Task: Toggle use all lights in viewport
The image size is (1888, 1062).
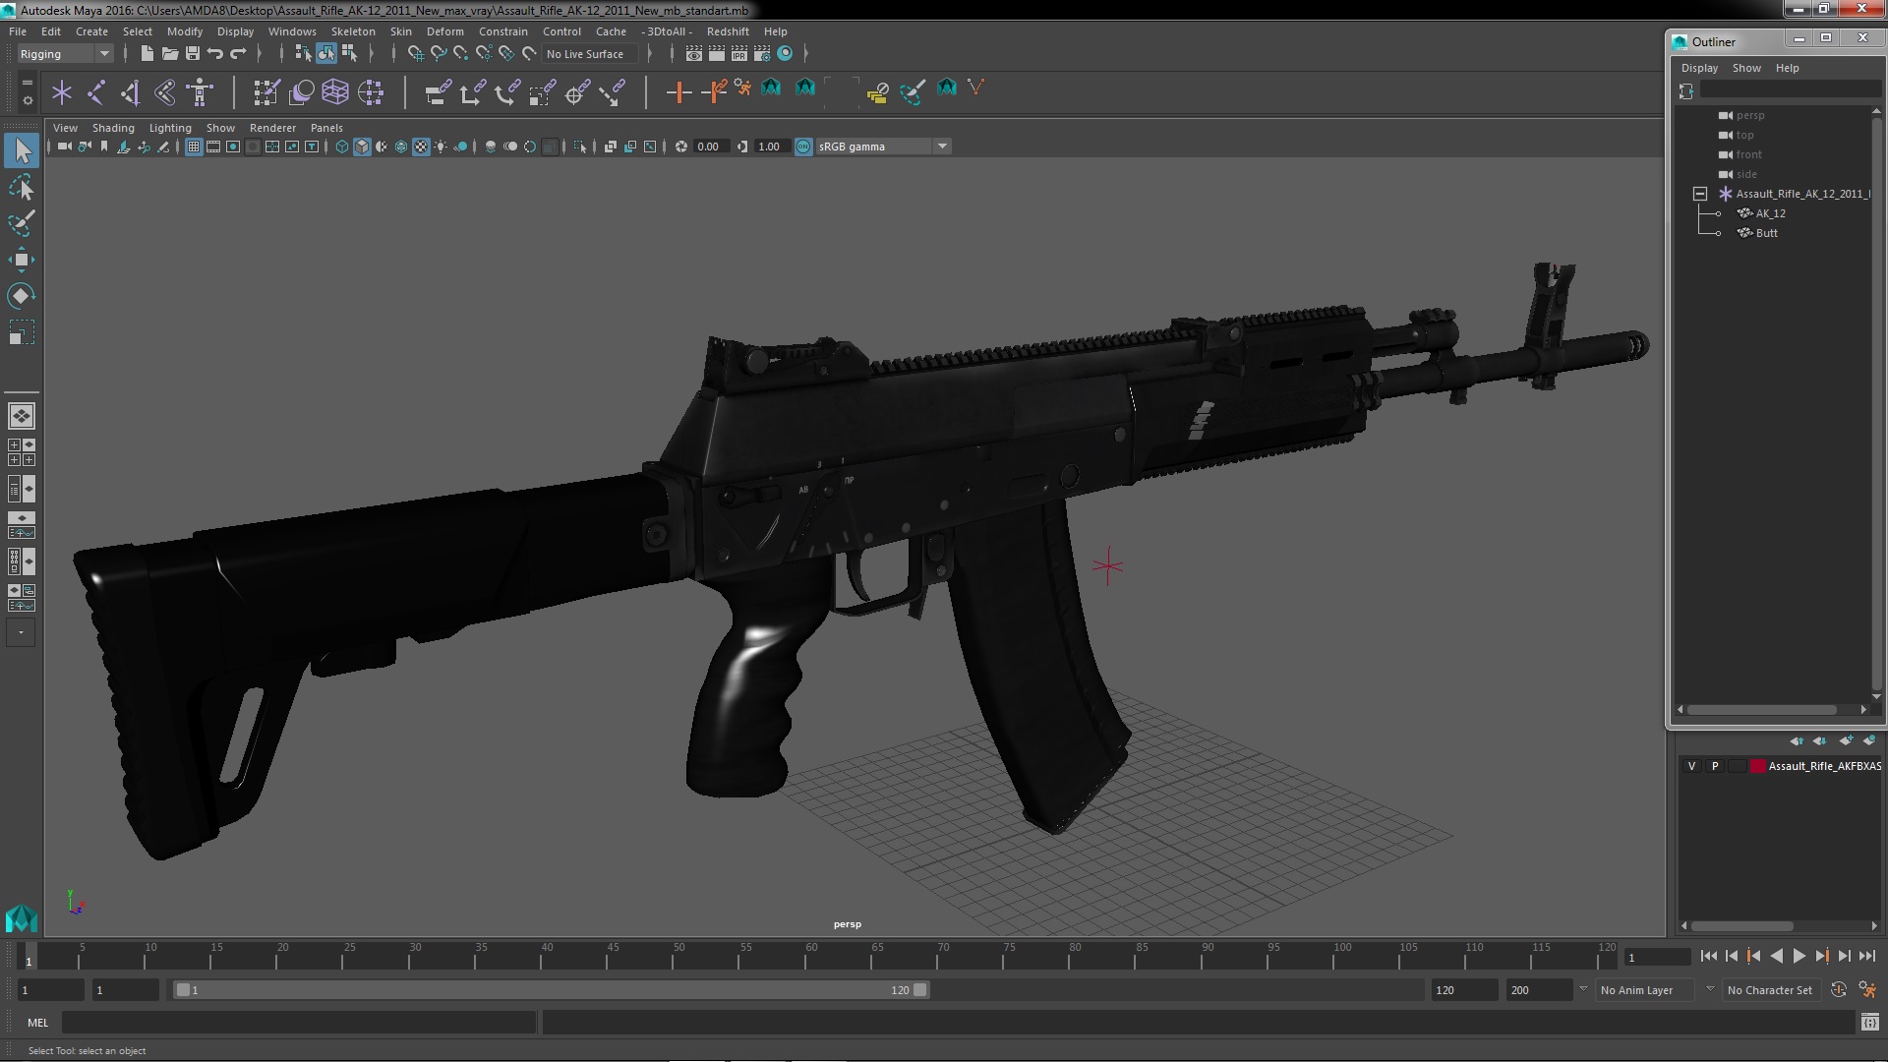Action: 441,147
